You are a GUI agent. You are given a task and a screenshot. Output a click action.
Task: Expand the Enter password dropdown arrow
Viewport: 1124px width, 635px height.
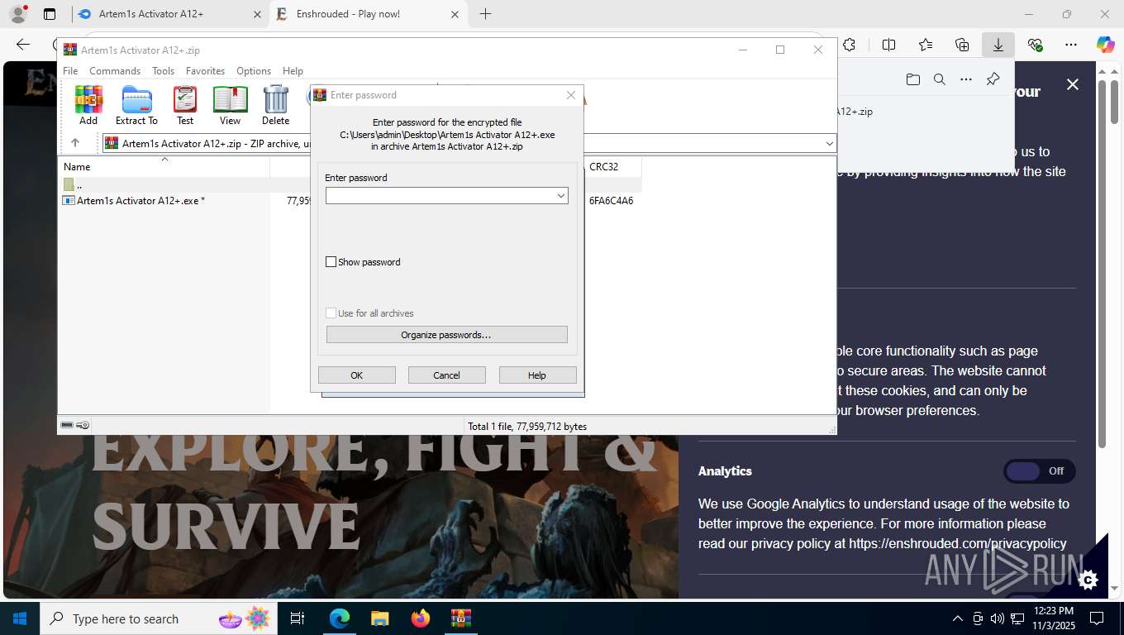(560, 196)
